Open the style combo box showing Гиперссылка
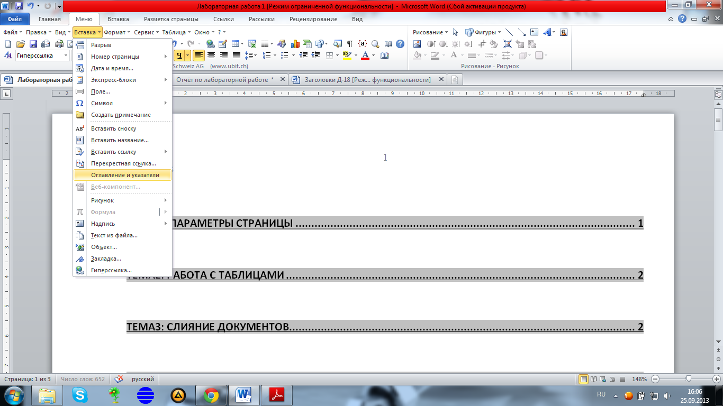The width and height of the screenshot is (723, 406). point(42,56)
